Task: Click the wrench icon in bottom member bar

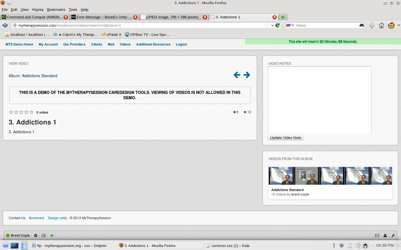Action: pyautogui.click(x=393, y=236)
